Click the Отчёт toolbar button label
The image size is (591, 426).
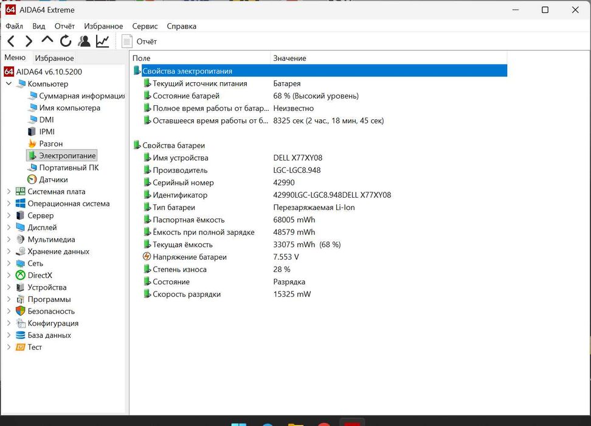[147, 41]
